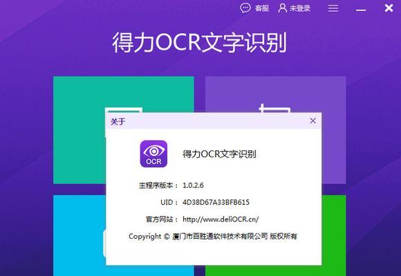
Task: Close the main OCR application window
Action: pos(389,8)
